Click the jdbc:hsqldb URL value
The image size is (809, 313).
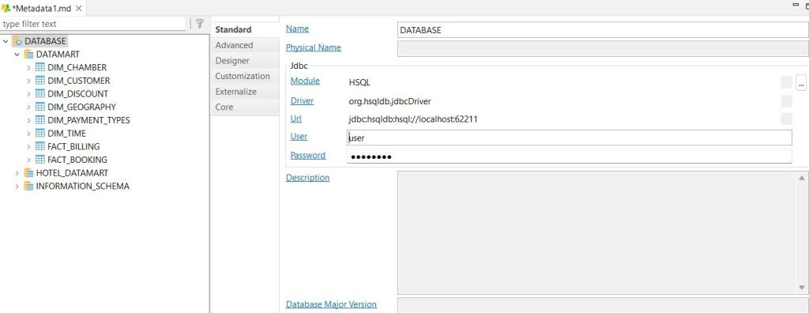click(413, 119)
